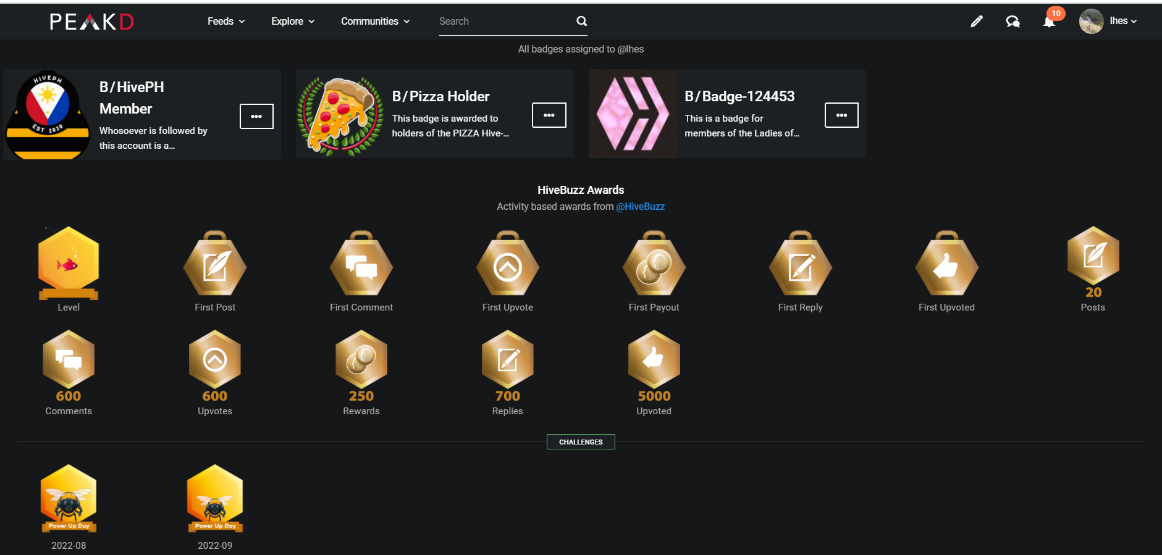Click the search magnifier icon

pyautogui.click(x=581, y=21)
